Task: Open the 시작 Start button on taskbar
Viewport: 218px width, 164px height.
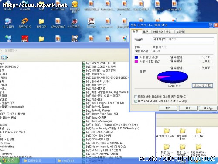Action: click(x=10, y=161)
